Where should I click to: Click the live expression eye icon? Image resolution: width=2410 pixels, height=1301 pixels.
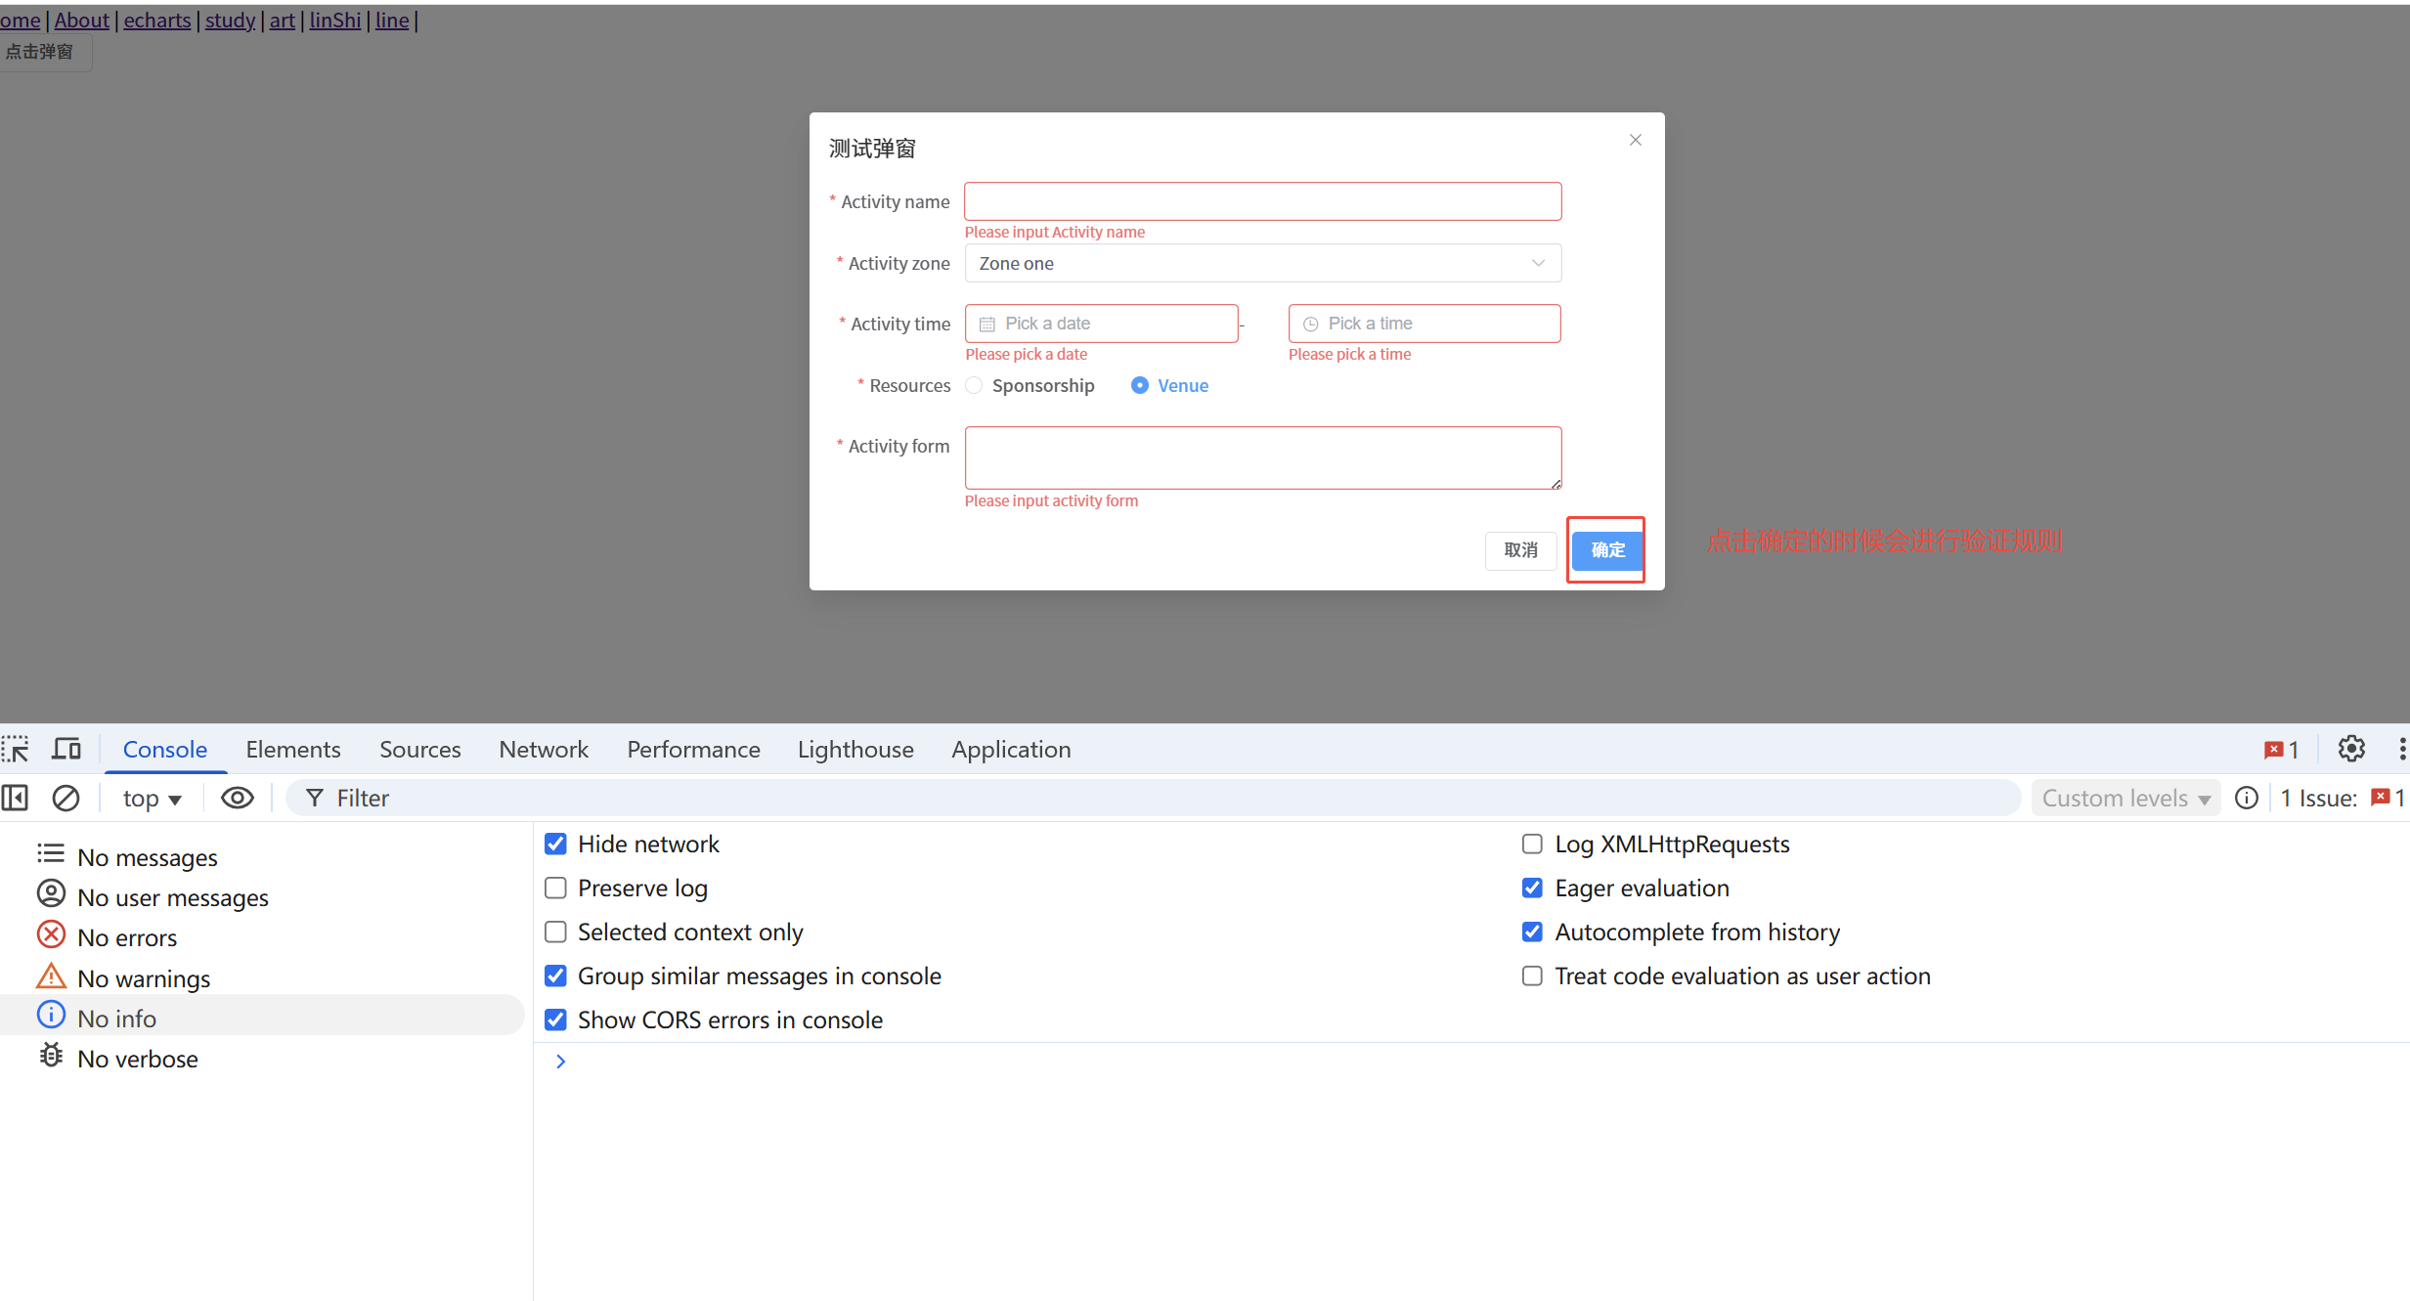coord(237,799)
